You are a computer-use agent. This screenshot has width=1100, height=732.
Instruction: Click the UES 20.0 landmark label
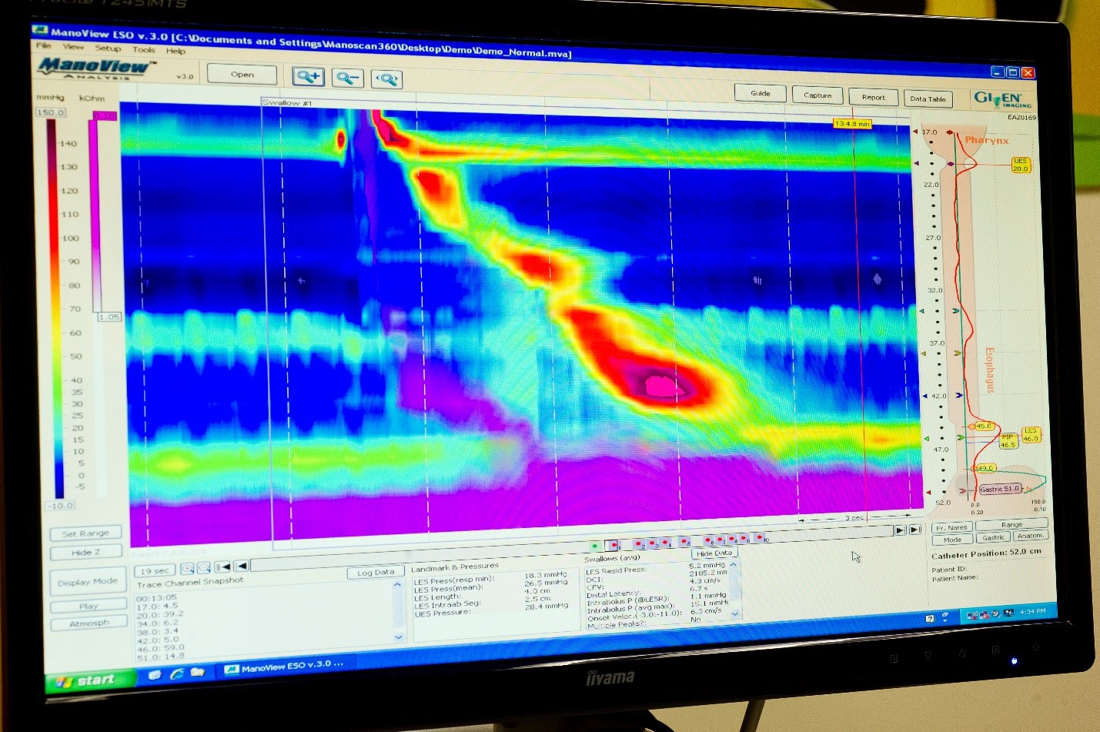point(1020,165)
